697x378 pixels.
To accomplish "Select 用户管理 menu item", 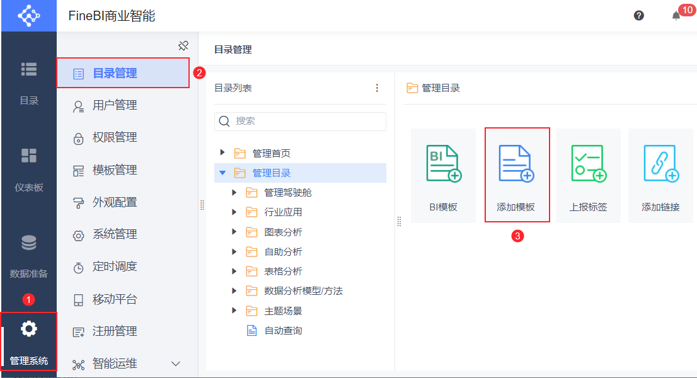I will 115,105.
